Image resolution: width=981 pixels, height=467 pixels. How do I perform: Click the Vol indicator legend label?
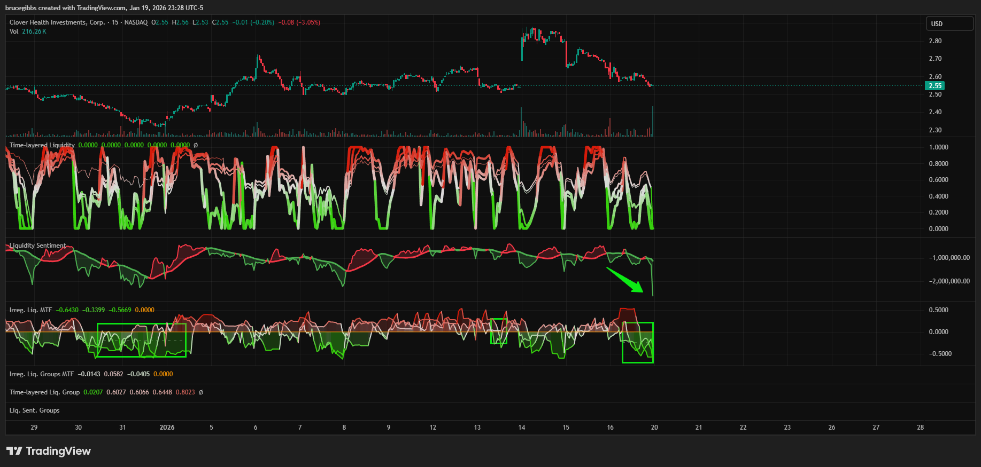coord(14,31)
